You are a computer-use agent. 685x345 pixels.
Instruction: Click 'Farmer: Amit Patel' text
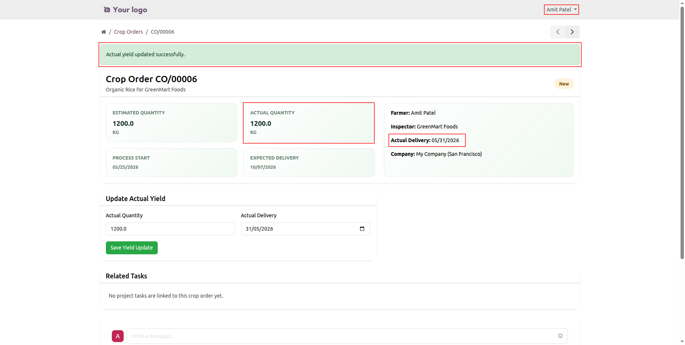tap(413, 113)
